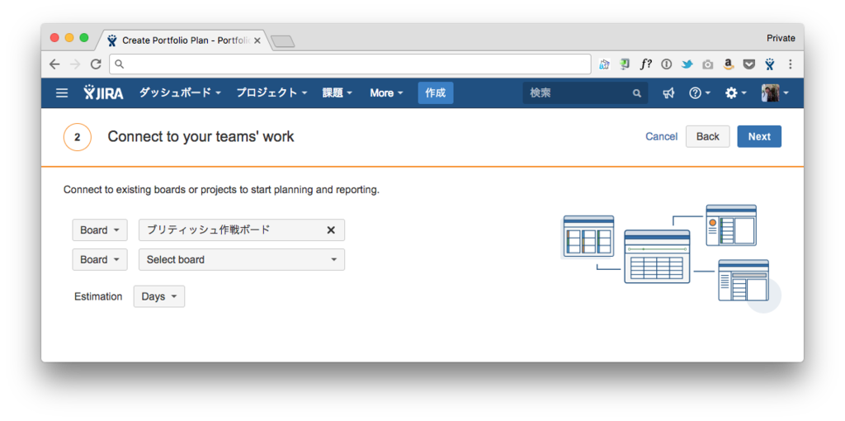
Task: Expand the Select board dropdown
Action: pyautogui.click(x=242, y=260)
